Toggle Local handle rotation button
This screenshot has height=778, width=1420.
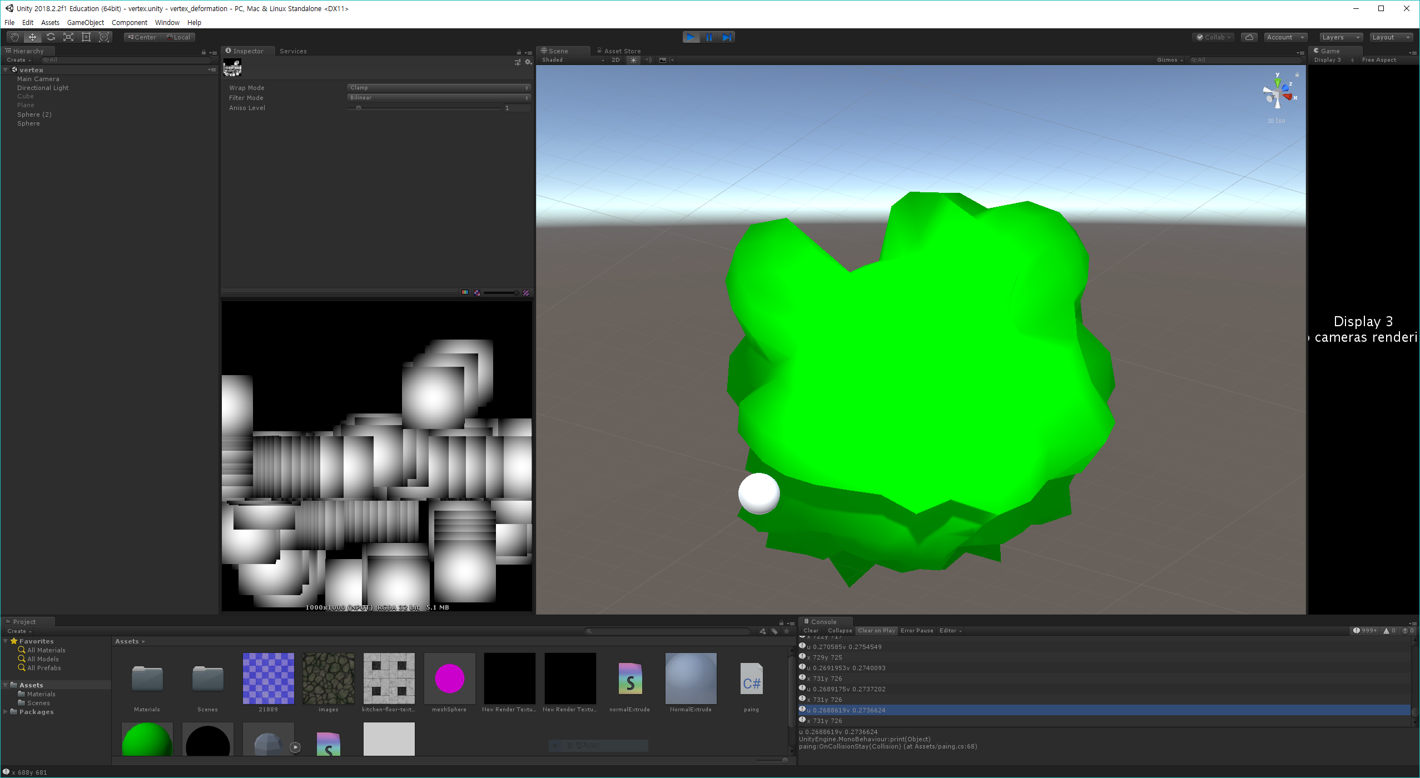click(178, 37)
